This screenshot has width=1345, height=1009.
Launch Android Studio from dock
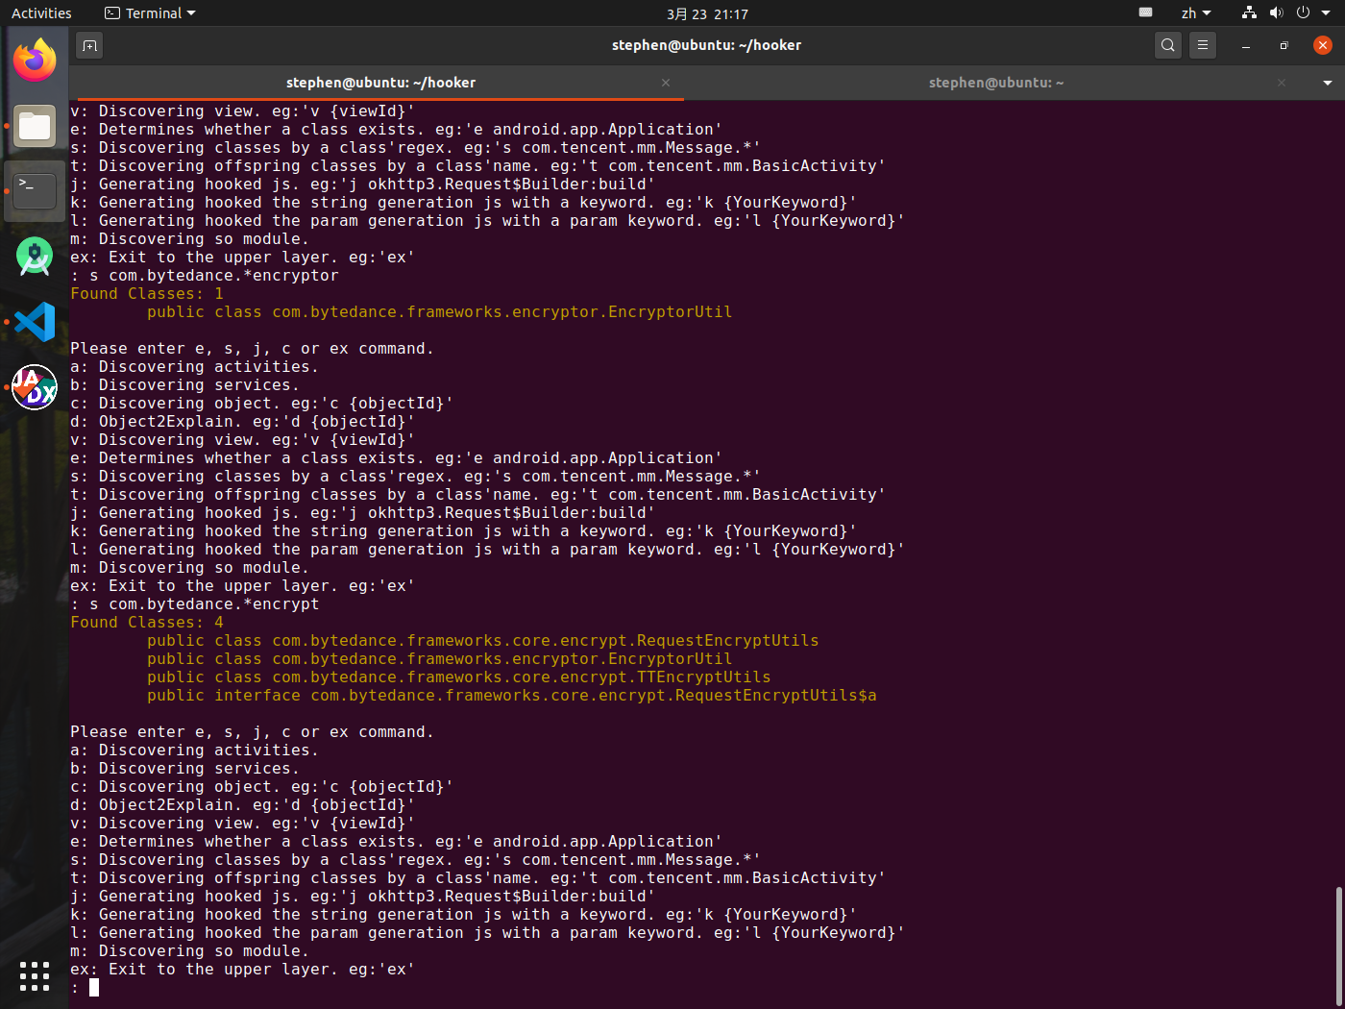pyautogui.click(x=35, y=257)
